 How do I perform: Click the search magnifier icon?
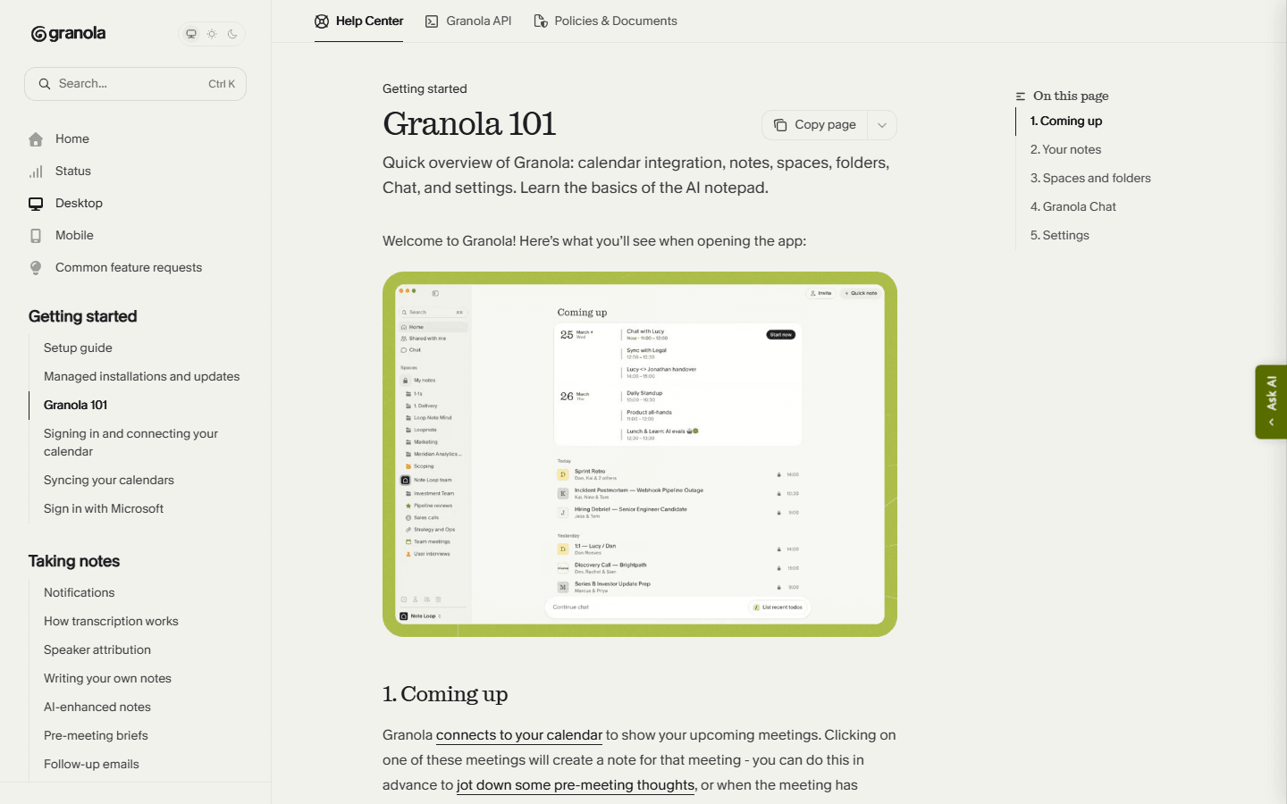coord(45,84)
